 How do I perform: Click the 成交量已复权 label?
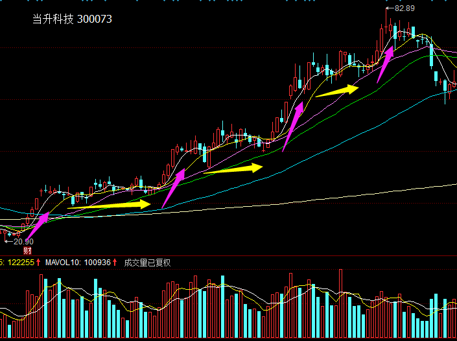click(147, 263)
